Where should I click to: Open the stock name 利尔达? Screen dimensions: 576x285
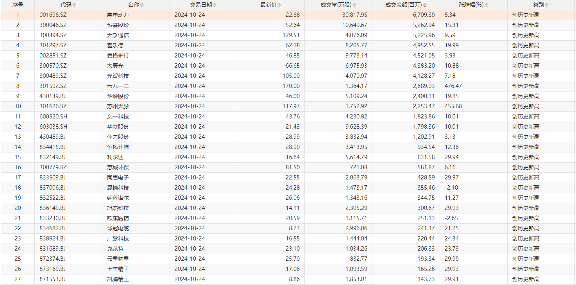(x=115, y=157)
